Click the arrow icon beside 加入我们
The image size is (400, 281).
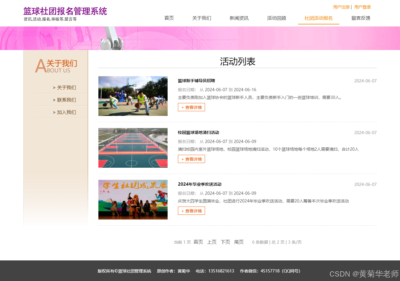pyautogui.click(x=54, y=112)
